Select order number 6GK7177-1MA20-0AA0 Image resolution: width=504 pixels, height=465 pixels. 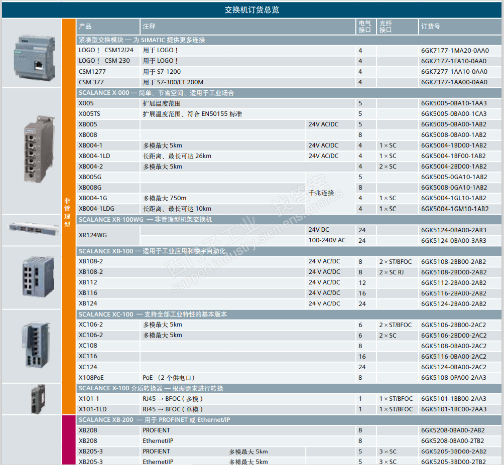455,51
